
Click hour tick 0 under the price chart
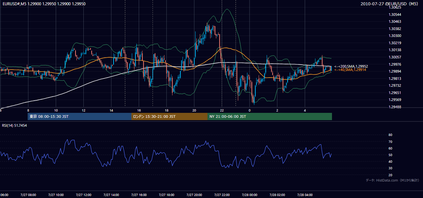point(250,110)
